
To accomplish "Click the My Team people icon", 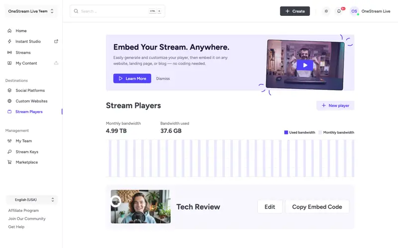I will (x=9, y=141).
